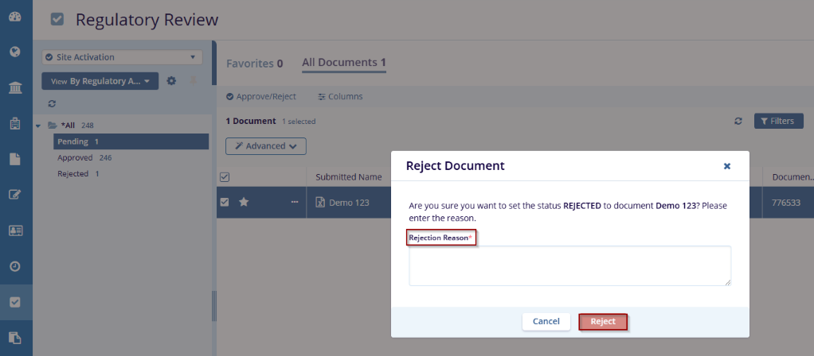Click the star icon on Demo 123 row
This screenshot has height=356, width=814.
point(245,202)
